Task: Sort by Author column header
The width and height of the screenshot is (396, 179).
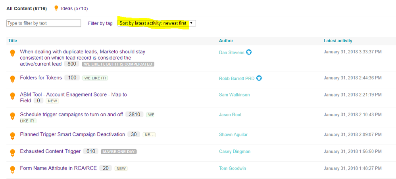Action: [226, 41]
